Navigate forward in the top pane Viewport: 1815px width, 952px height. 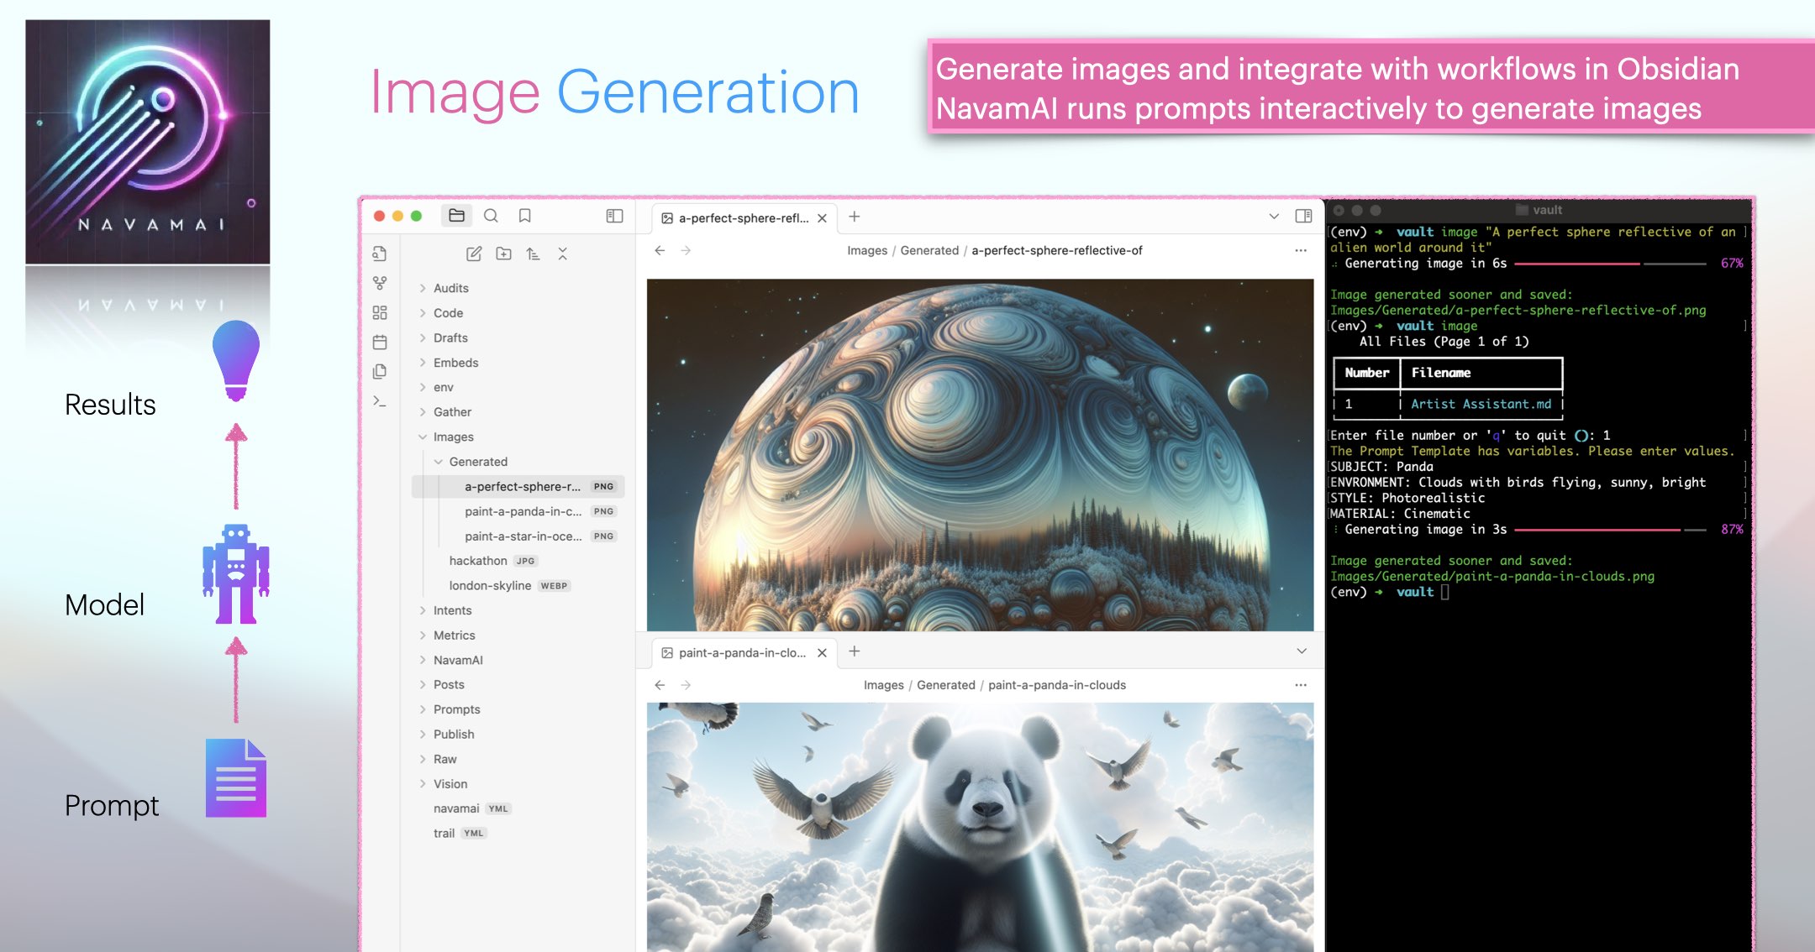point(686,250)
